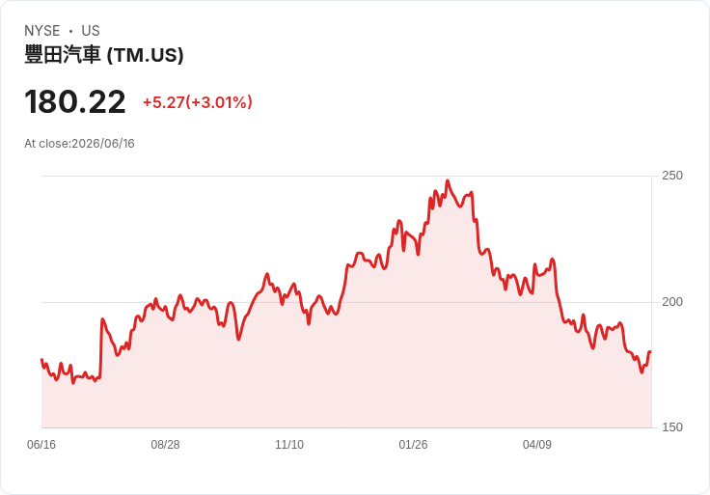
Task: Click the highest peak of the price line
Action: point(448,180)
